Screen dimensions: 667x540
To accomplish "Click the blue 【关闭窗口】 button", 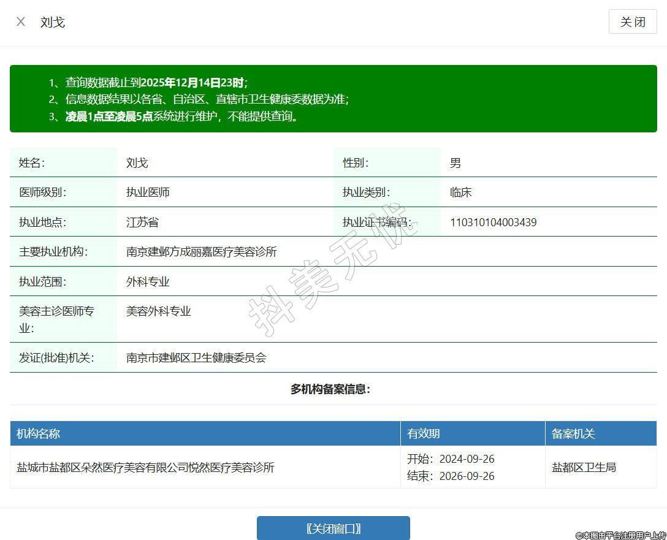I will (333, 528).
